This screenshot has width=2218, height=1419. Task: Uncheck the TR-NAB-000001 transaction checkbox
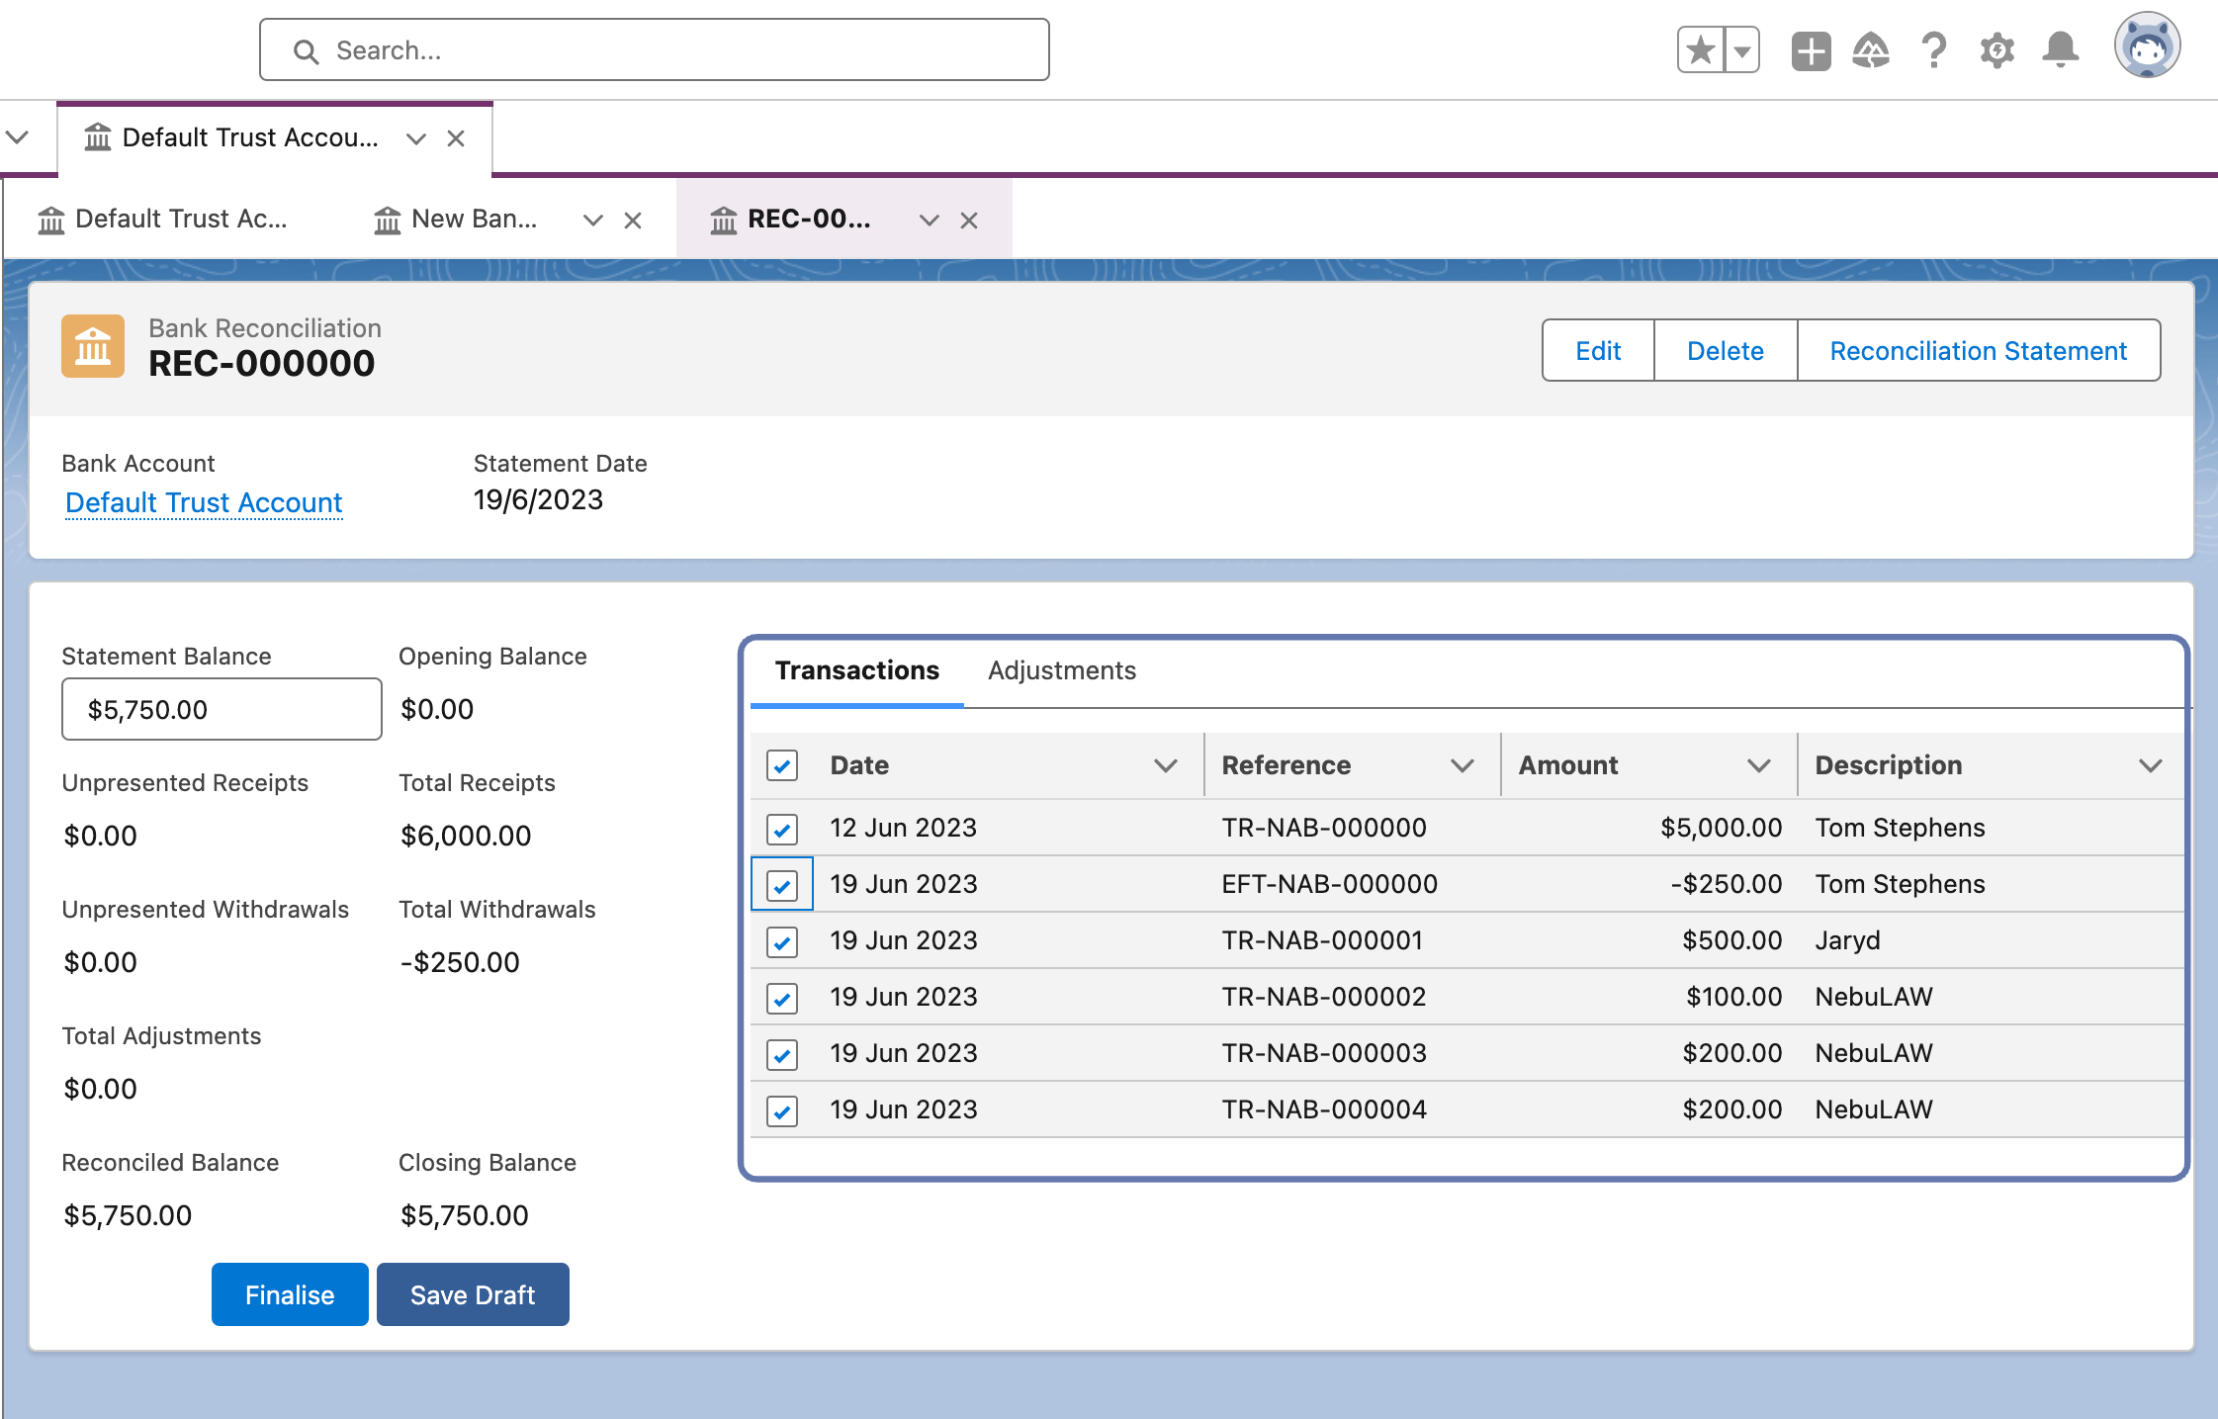click(x=782, y=941)
